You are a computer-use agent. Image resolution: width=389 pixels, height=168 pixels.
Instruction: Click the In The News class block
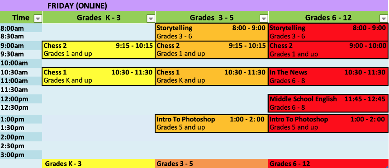tap(328, 77)
